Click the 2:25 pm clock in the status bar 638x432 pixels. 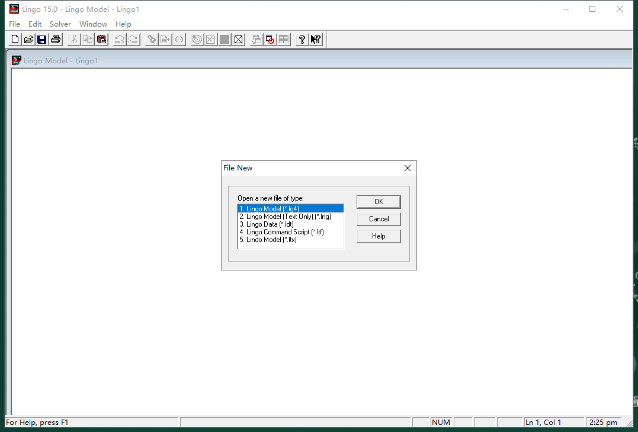(604, 423)
